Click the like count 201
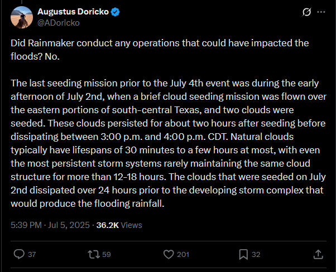This screenshot has height=272, width=336. pos(183,255)
